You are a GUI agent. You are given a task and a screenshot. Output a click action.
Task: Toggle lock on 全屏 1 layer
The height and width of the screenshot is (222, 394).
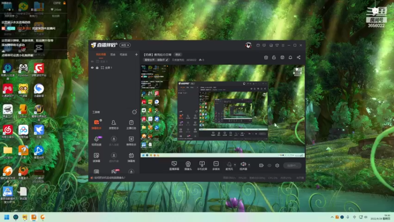[97, 68]
